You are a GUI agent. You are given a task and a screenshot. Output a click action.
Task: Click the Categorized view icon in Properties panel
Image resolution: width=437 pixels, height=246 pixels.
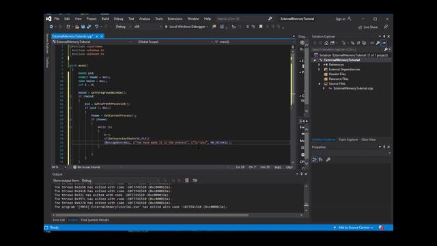coord(314,159)
